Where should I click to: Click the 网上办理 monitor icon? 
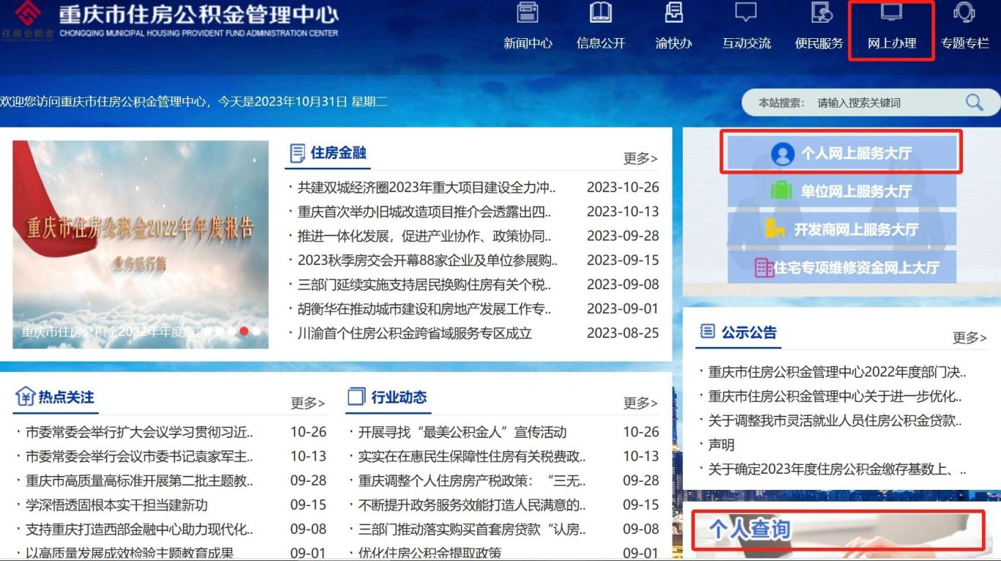[892, 12]
